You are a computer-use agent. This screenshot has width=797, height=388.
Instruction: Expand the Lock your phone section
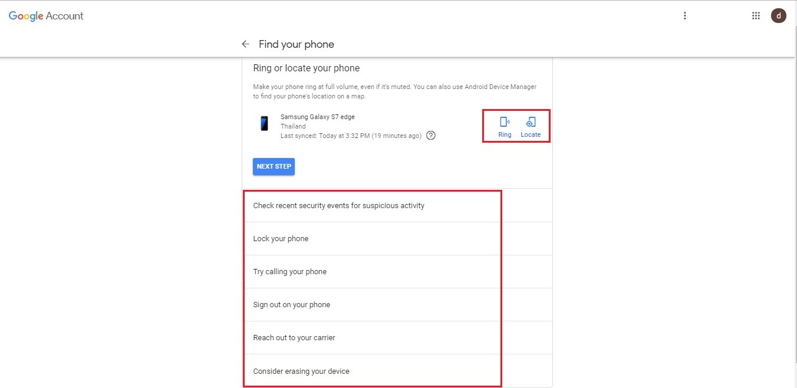pyautogui.click(x=281, y=239)
